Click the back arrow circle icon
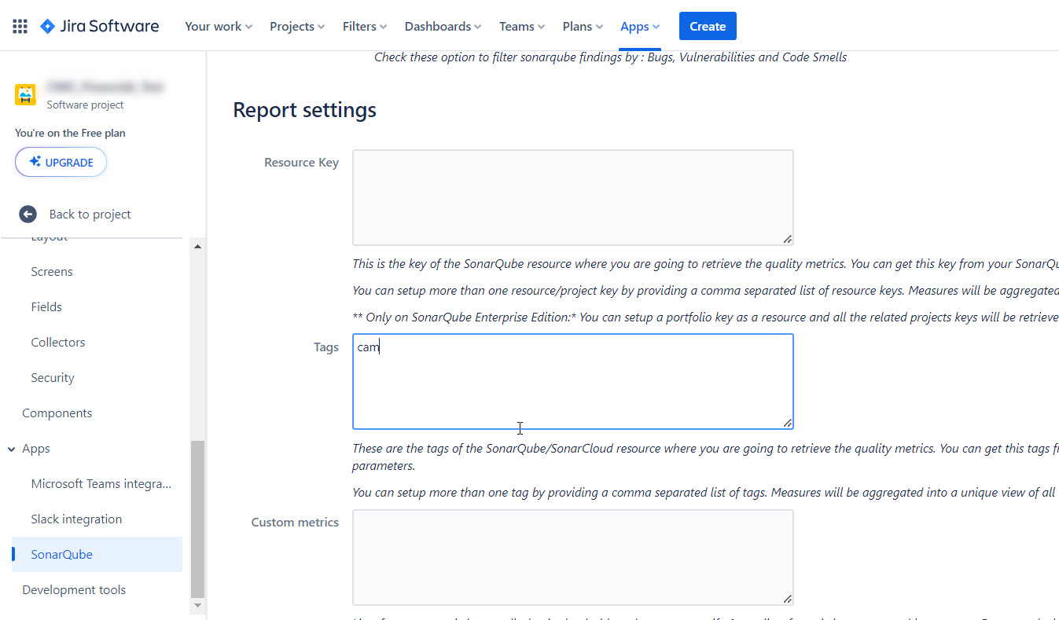 point(28,214)
